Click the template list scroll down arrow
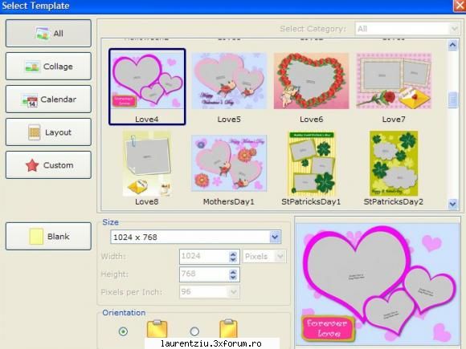This screenshot has height=349, width=466. pos(452,204)
